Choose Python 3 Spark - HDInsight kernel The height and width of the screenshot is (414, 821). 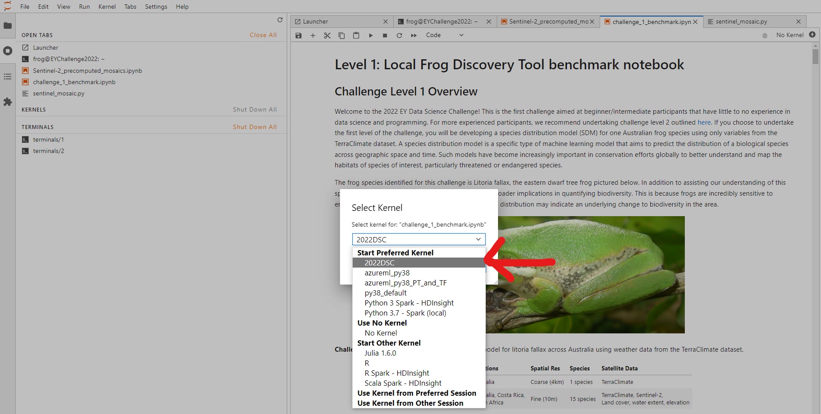point(419,303)
